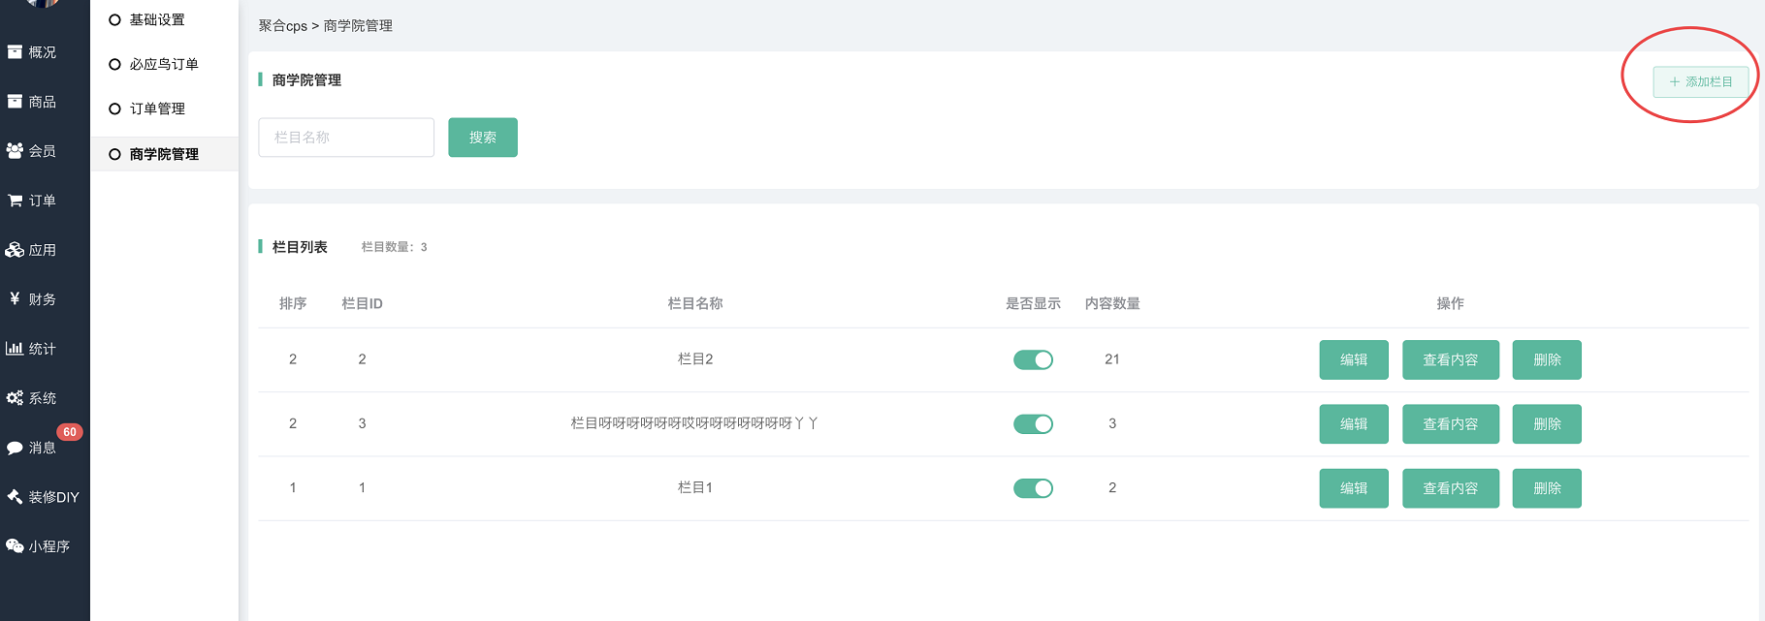Click the 应用 apps icon

pos(15,250)
